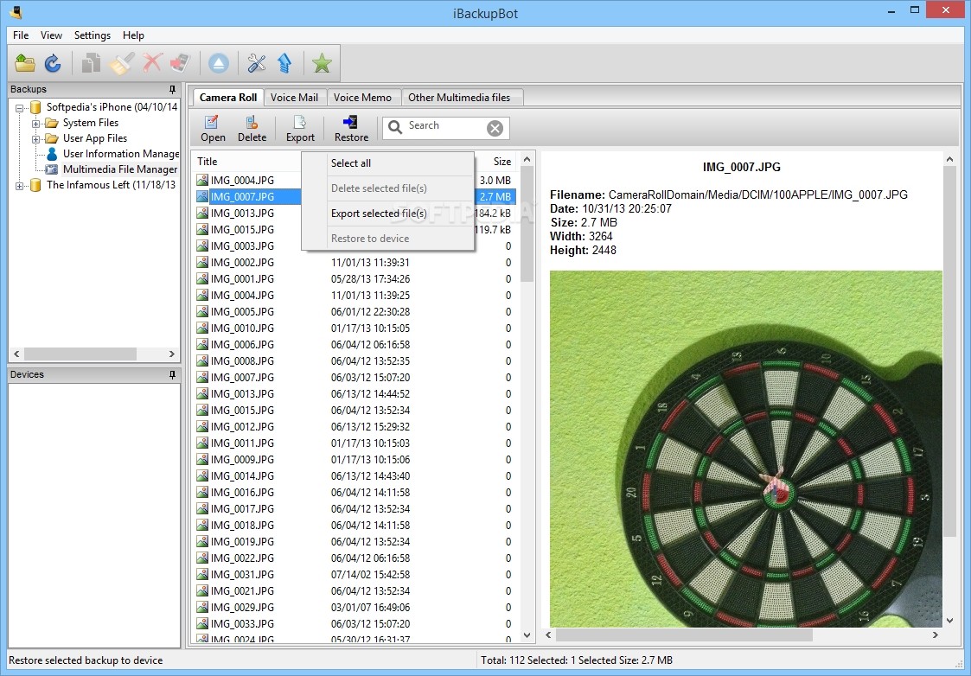This screenshot has width=971, height=676.
Task: Choose Export selected file(s) in context menu
Action: pos(388,214)
